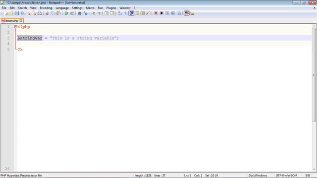Click the Close All toolbar icon
This screenshot has width=317, height=178.
(x=34, y=13)
